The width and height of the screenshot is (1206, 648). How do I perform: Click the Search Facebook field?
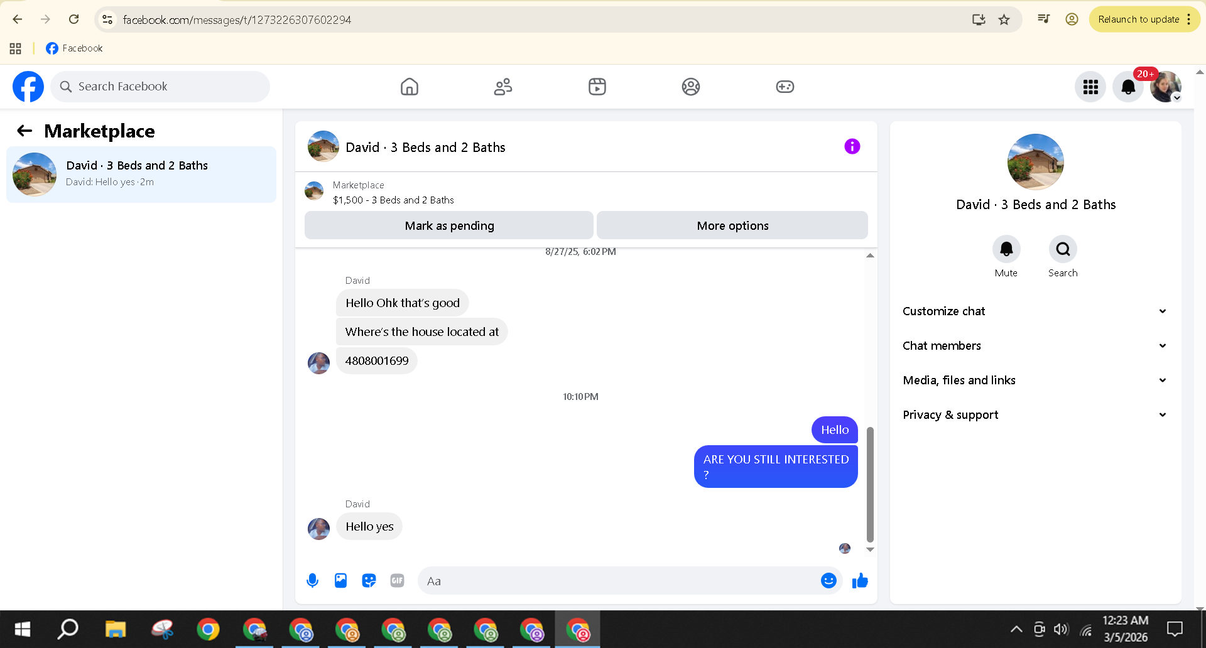click(x=160, y=87)
